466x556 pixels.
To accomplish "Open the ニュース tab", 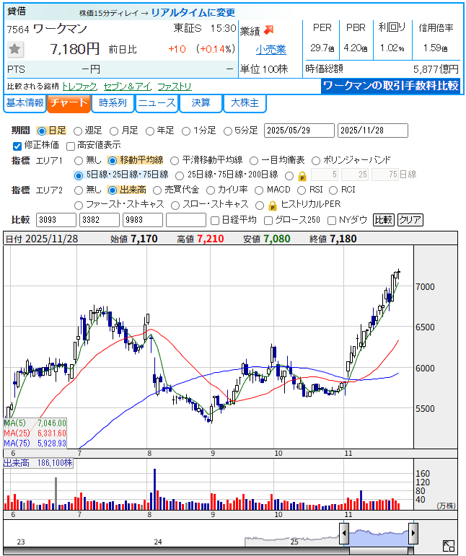I will click(x=157, y=103).
